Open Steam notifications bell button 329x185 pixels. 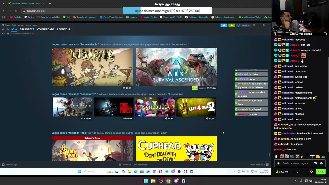[x=232, y=25]
